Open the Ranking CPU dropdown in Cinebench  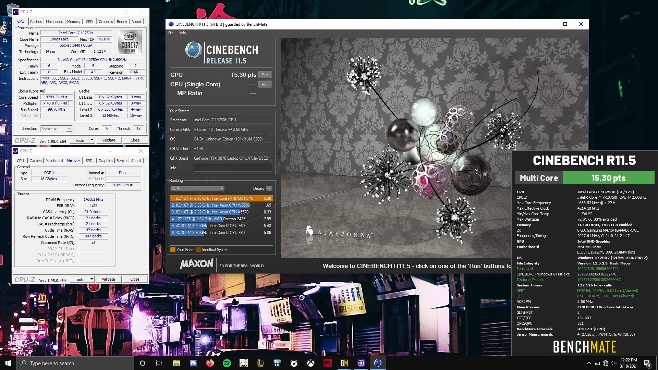click(197, 188)
